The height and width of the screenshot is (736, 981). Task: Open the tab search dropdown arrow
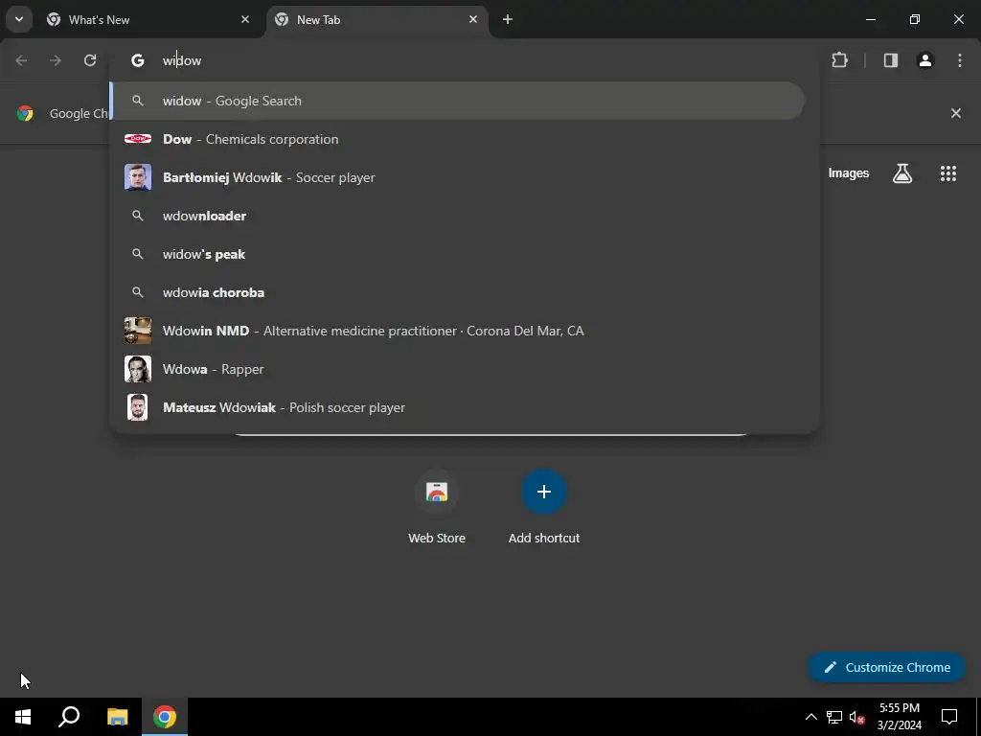coord(19,19)
